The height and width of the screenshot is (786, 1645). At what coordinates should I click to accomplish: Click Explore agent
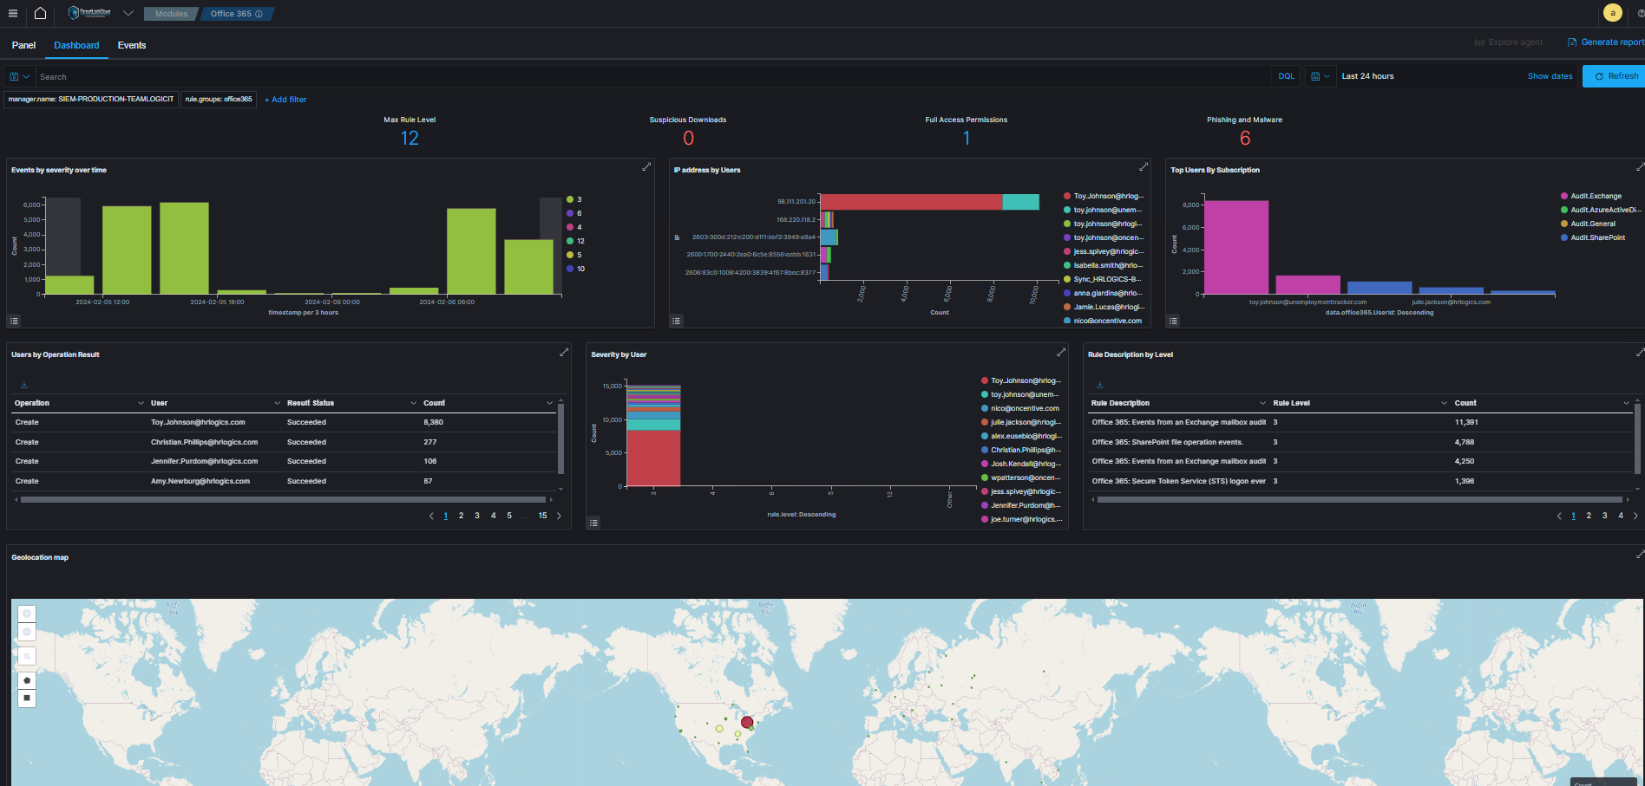click(x=1509, y=42)
